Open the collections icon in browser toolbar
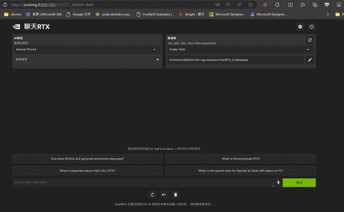Viewport: 344px width, 212px height. (314, 5)
